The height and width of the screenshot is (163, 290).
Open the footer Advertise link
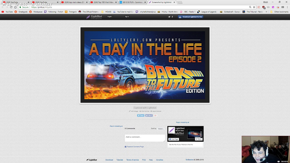pyautogui.click(x=159, y=160)
